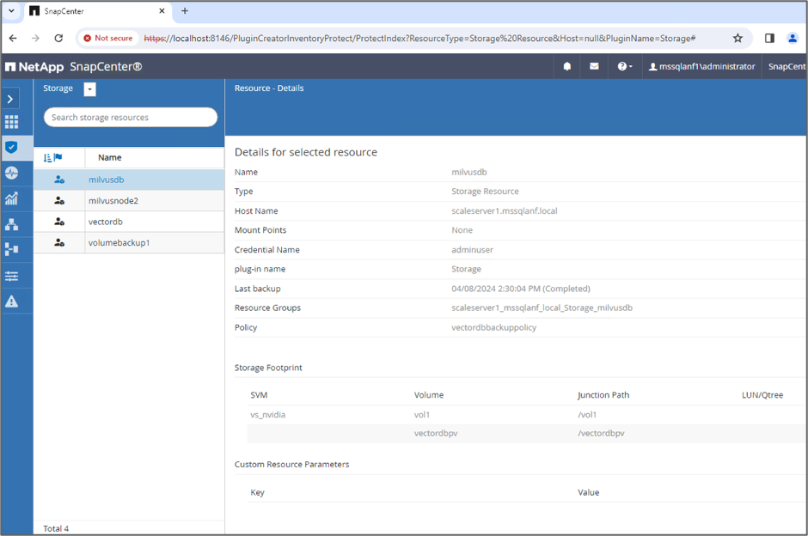Click the Resources shield icon in sidebar
Viewport: 808px width, 536px height.
click(11, 147)
